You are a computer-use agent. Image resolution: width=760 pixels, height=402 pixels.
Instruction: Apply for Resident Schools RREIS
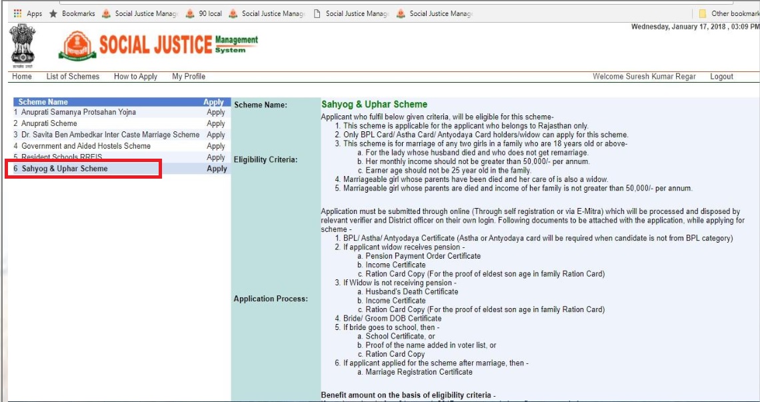[x=216, y=157]
